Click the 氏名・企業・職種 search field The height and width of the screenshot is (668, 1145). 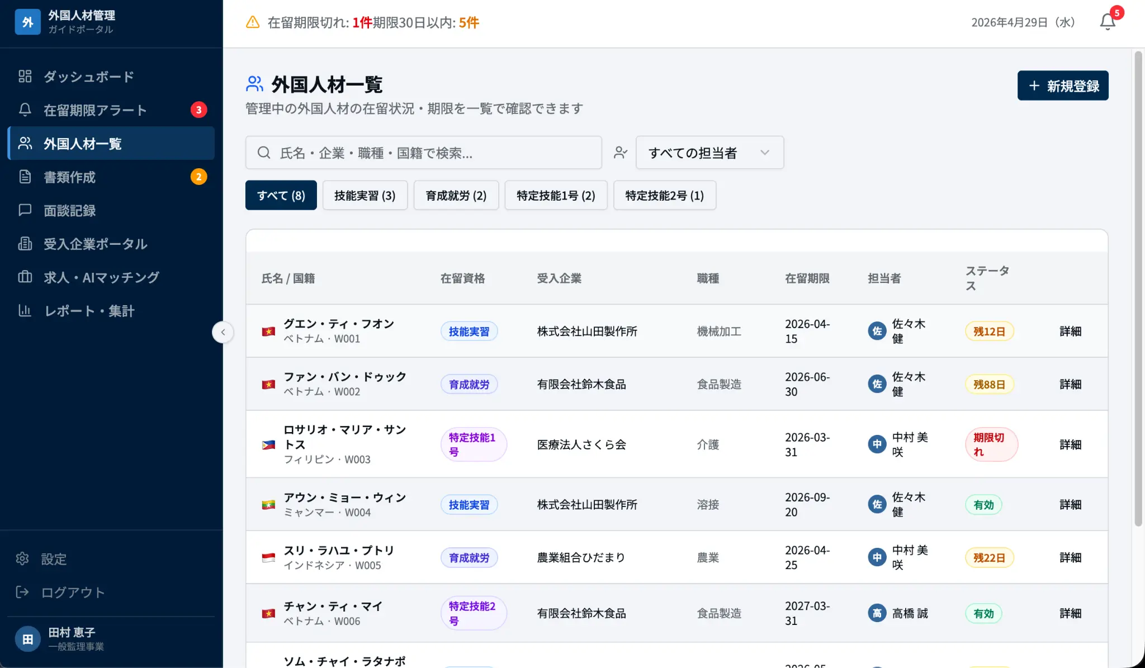pyautogui.click(x=424, y=153)
